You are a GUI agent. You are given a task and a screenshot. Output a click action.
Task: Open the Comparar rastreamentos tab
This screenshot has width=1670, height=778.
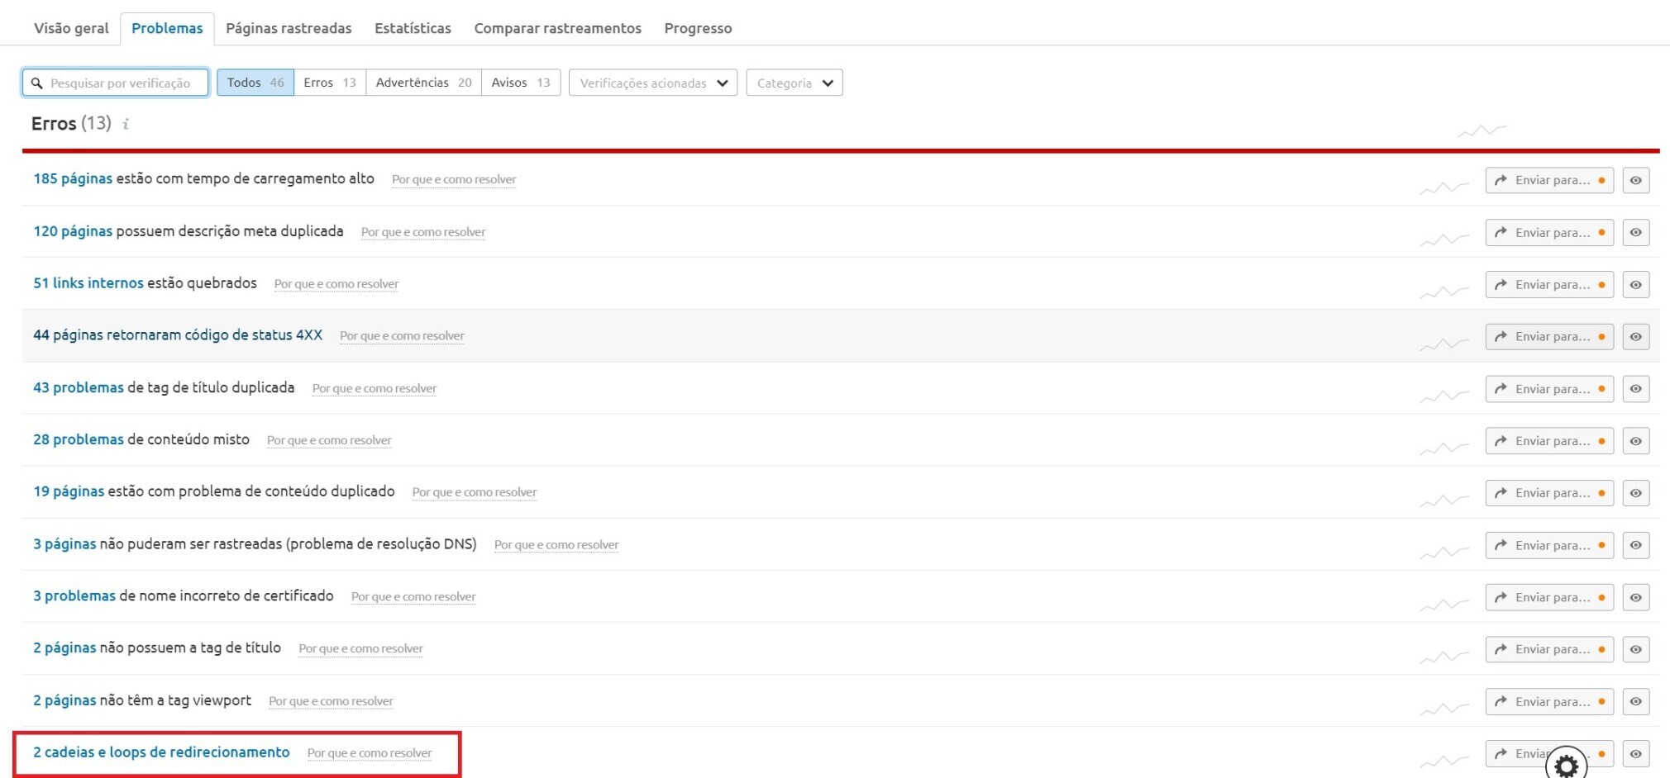557,28
